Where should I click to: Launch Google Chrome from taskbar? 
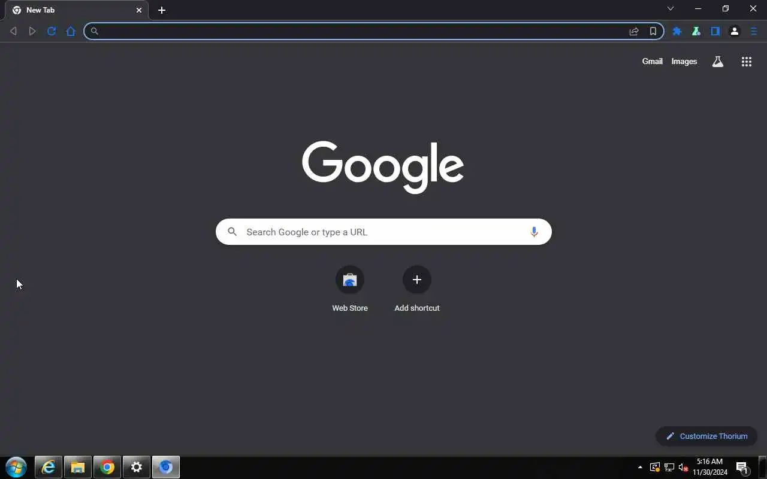[x=107, y=467]
